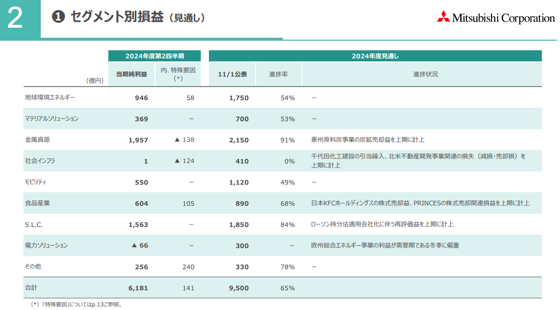Click the 社会インフラ net profit value 1

point(146,162)
